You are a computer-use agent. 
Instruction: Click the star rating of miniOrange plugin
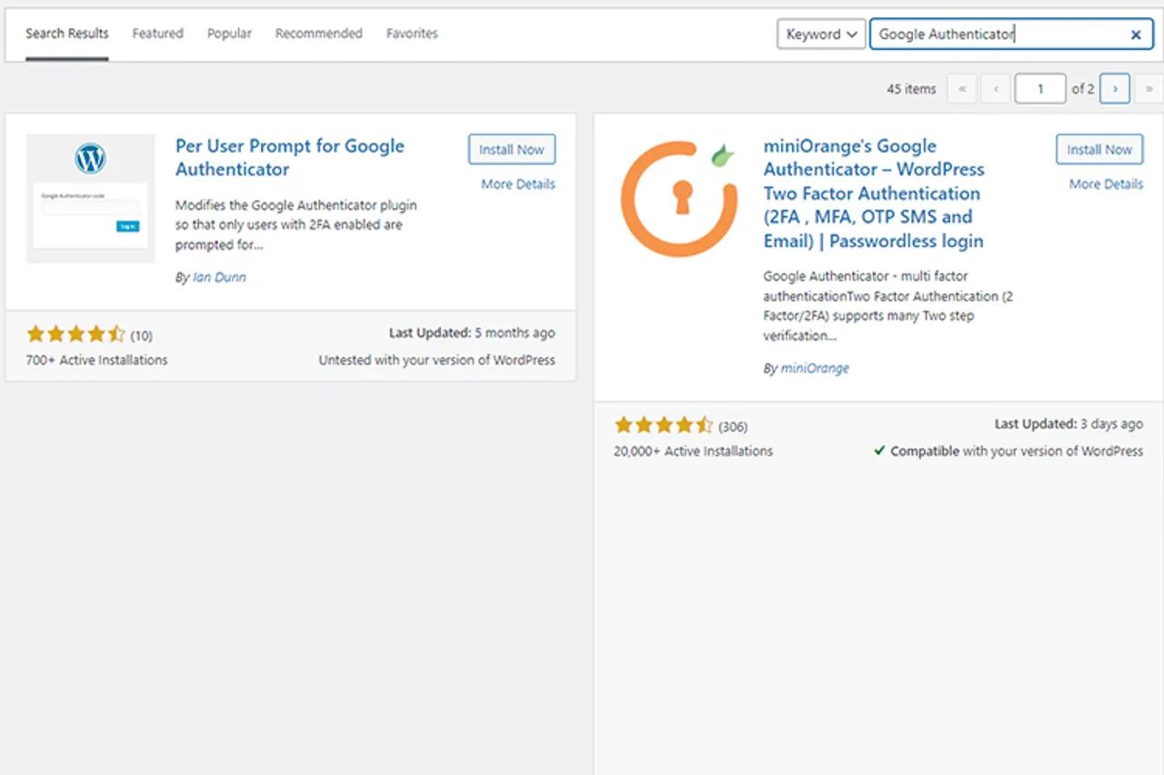[664, 424]
